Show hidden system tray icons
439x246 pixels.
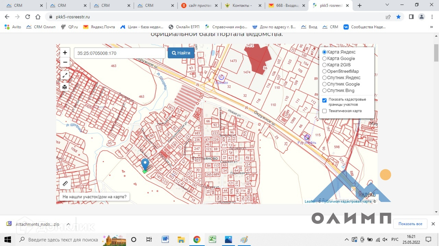click(x=347, y=240)
